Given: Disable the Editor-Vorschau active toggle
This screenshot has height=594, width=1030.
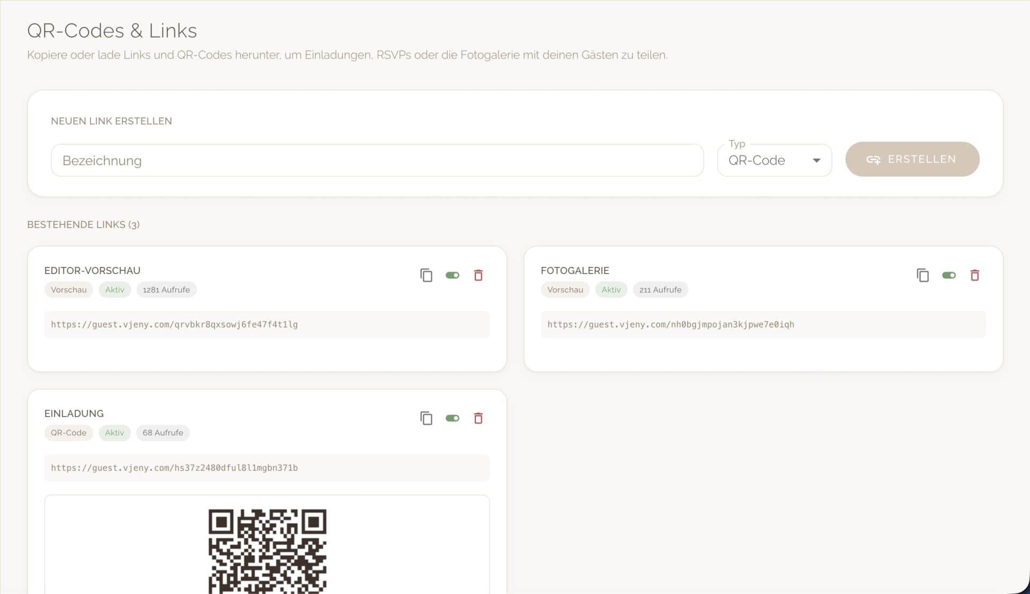Looking at the screenshot, I should pos(452,275).
